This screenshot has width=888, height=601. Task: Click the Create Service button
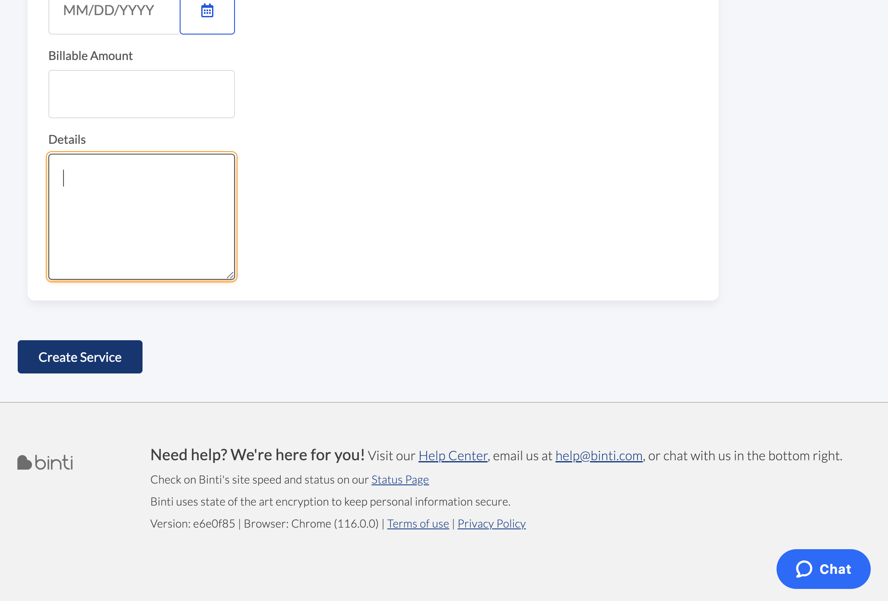pyautogui.click(x=80, y=357)
